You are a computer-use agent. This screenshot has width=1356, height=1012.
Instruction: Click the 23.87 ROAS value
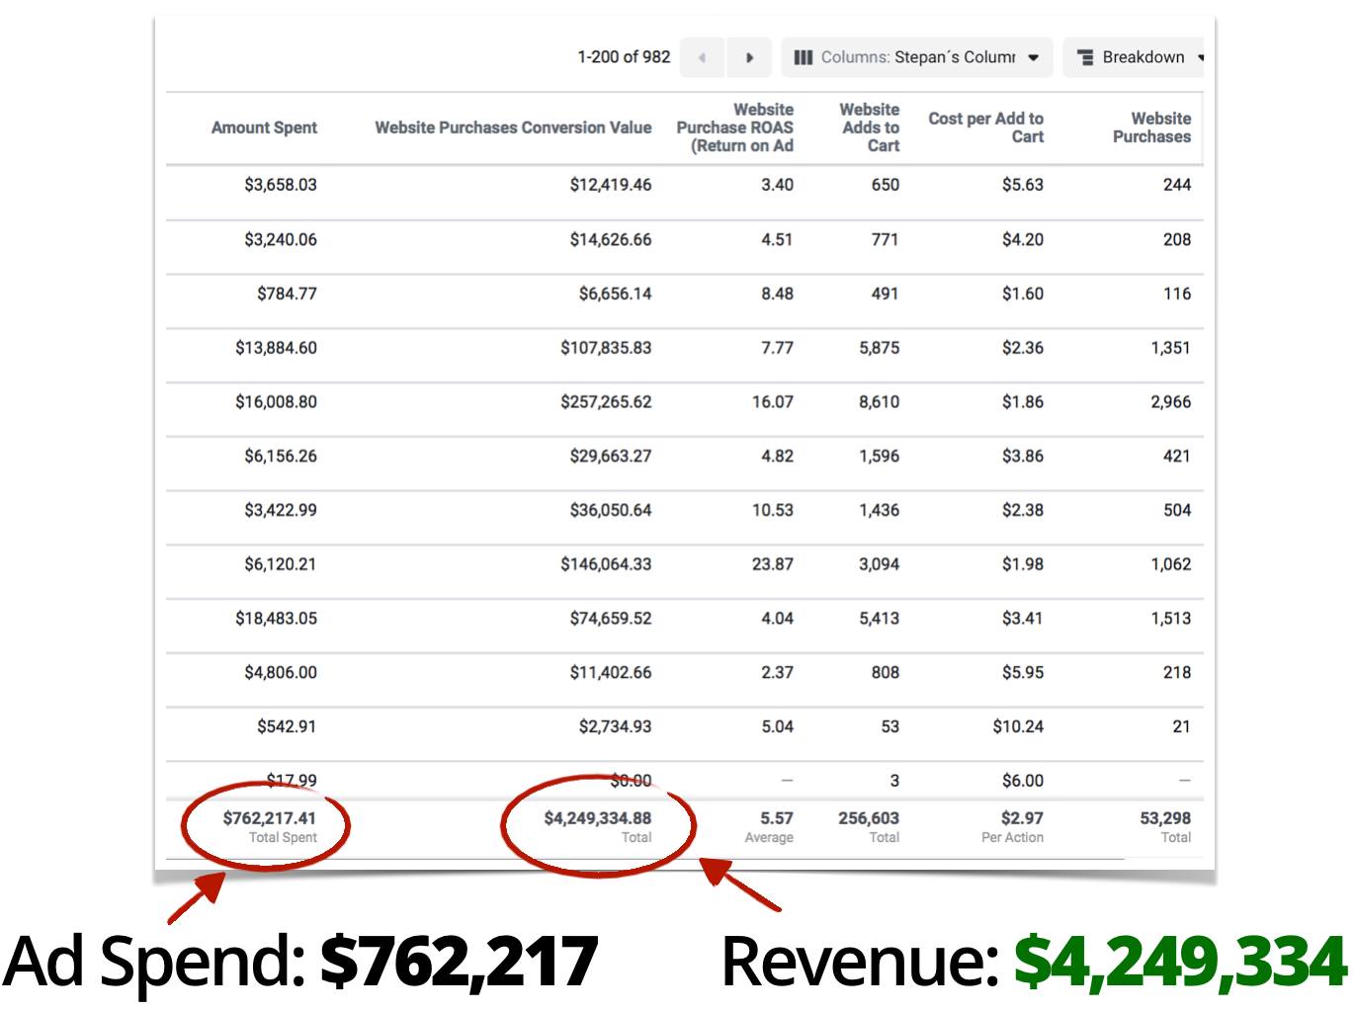coord(772,564)
